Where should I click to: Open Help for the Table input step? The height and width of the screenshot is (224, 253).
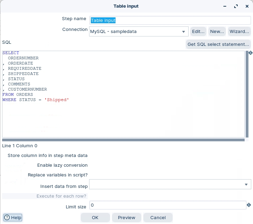pos(13,217)
